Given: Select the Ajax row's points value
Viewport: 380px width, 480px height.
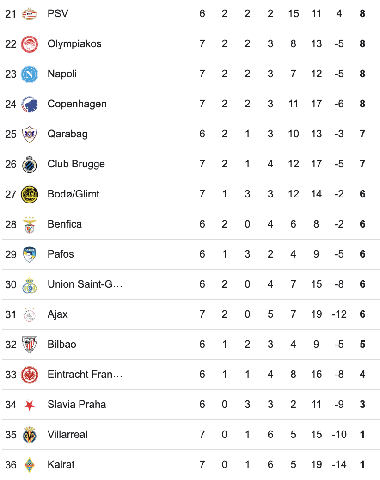Looking at the screenshot, I should click(362, 314).
